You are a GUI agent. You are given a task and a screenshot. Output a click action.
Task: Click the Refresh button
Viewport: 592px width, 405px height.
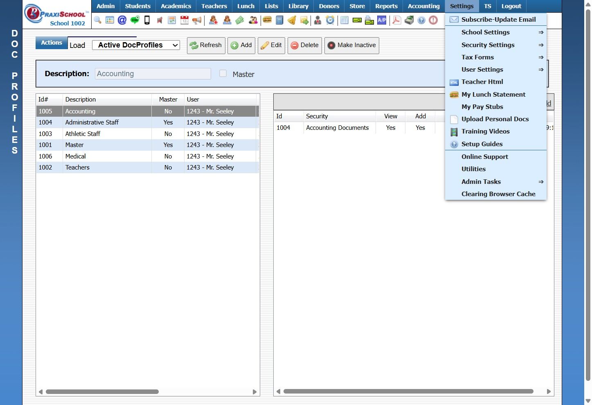[x=206, y=45]
